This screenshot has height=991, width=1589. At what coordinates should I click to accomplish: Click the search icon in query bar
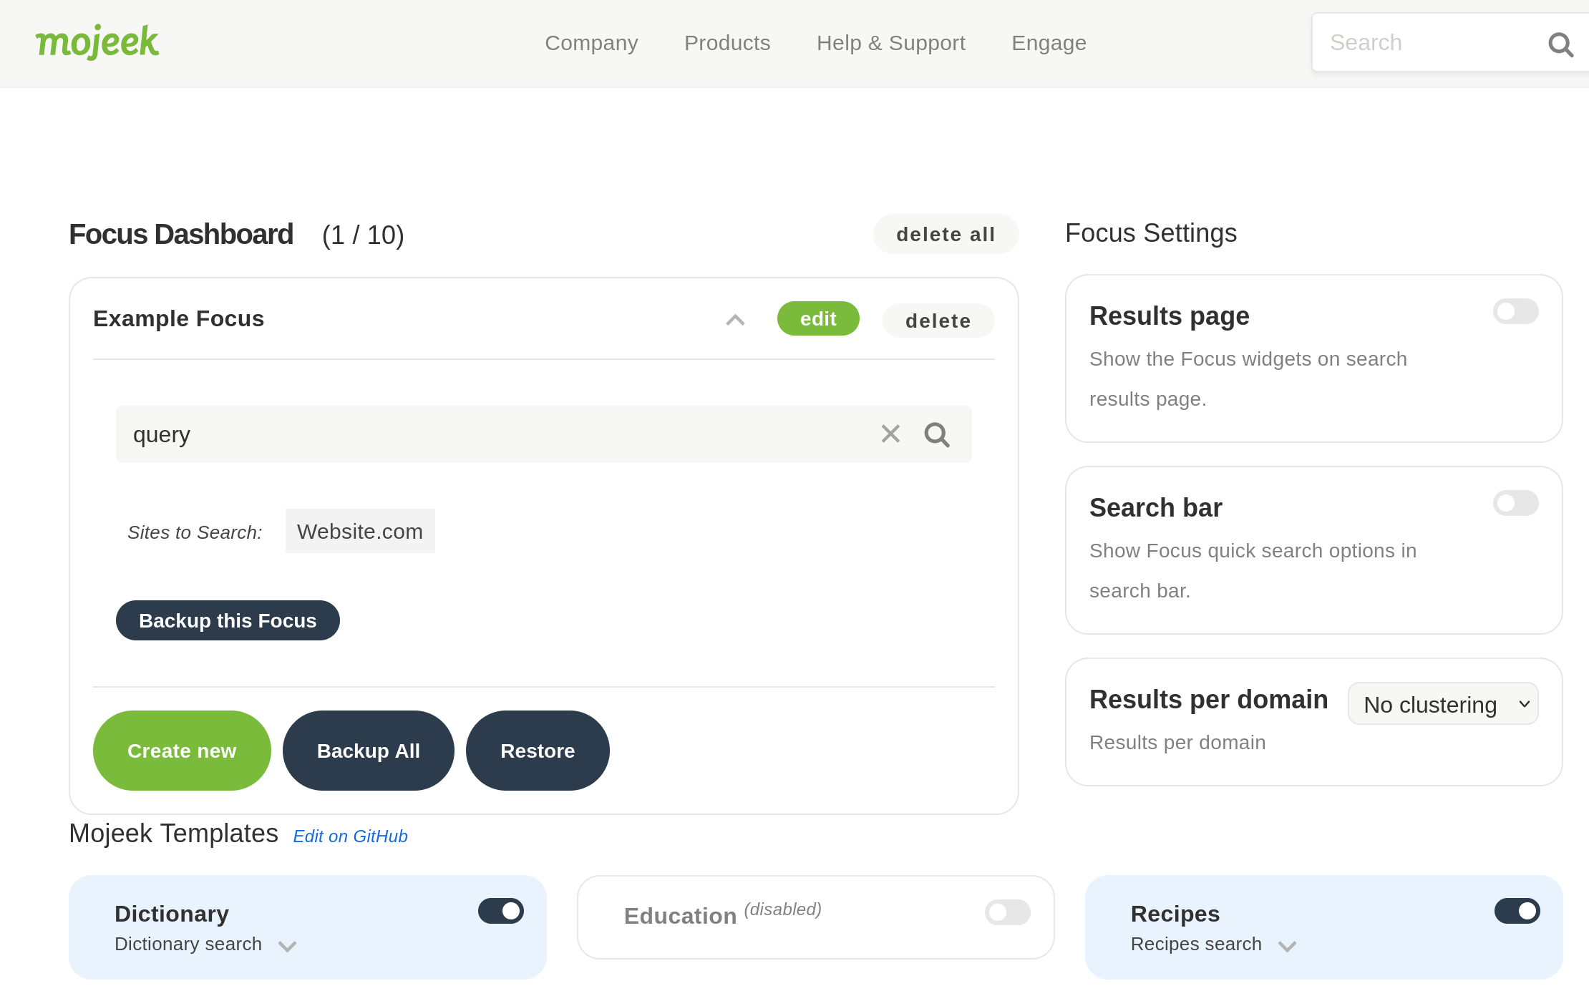[937, 434]
